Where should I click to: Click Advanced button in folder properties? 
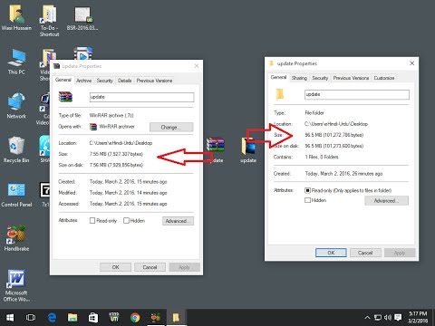[x=386, y=200]
